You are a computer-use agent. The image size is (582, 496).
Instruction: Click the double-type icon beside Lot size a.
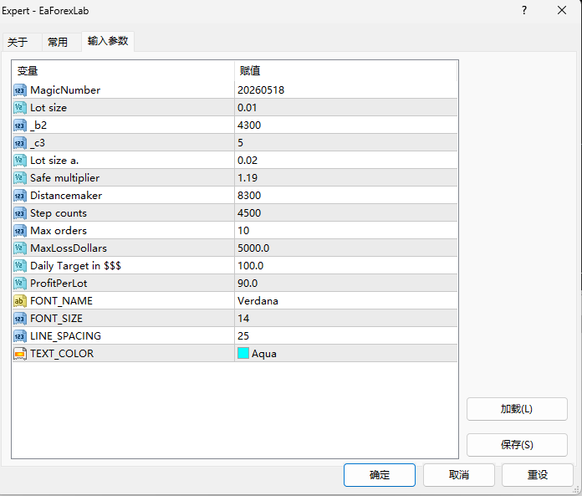[x=20, y=161]
